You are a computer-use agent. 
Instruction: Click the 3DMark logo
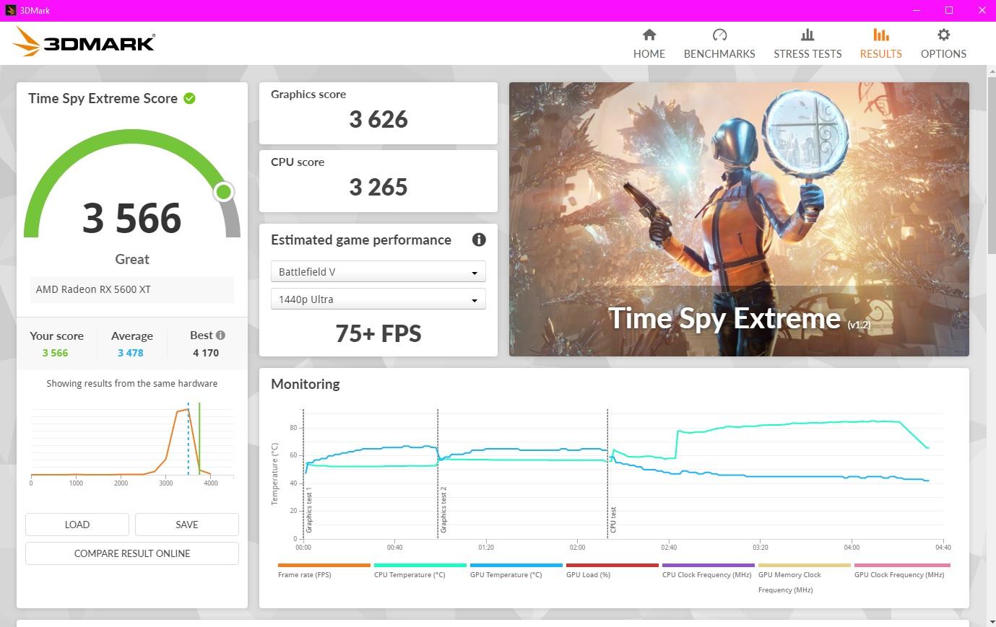[x=84, y=43]
